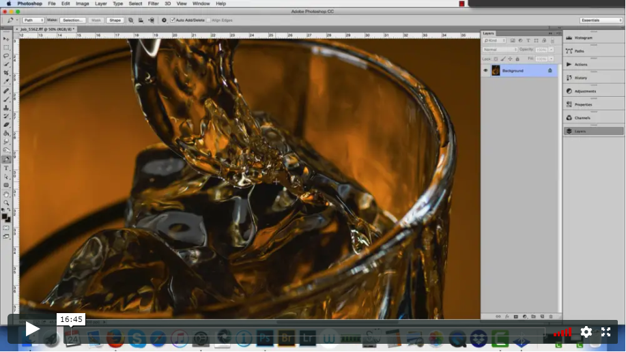Select the Brush tool
This screenshot has width=626, height=352.
click(x=6, y=100)
